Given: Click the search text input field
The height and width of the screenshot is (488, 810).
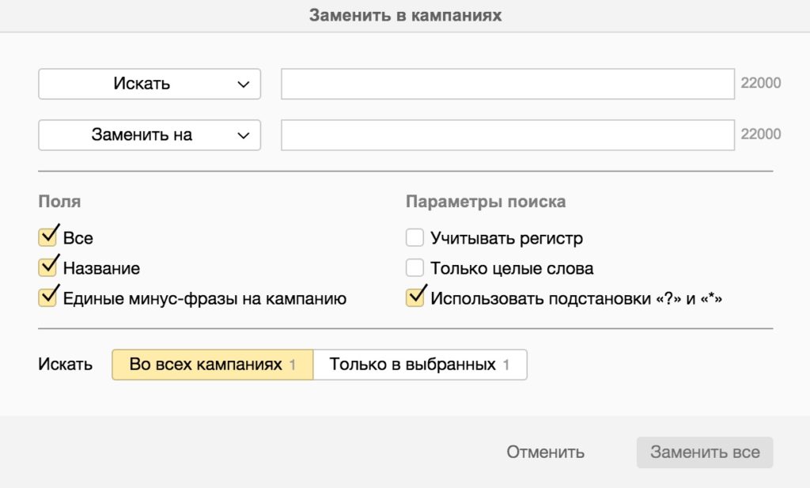Looking at the screenshot, I should coord(508,84).
